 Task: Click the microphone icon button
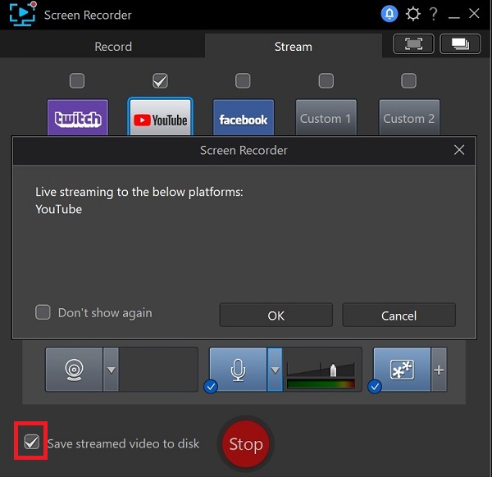[238, 370]
